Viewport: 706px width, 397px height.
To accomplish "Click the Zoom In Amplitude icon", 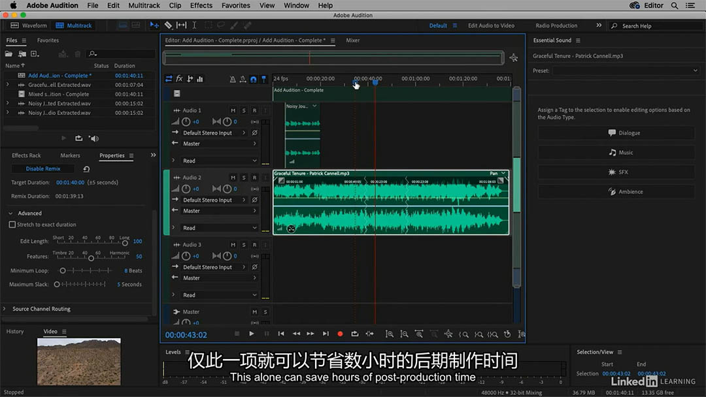I will click(x=390, y=334).
